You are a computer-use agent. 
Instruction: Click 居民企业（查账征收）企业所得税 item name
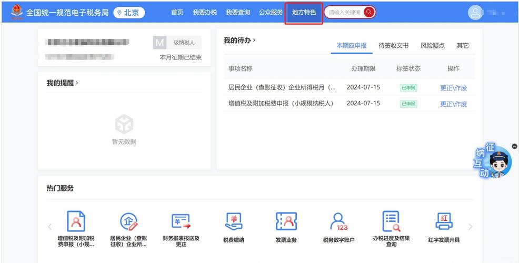[282, 87]
